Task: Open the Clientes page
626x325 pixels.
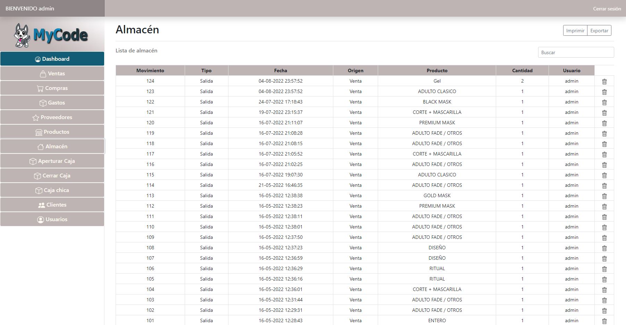Action: point(52,205)
